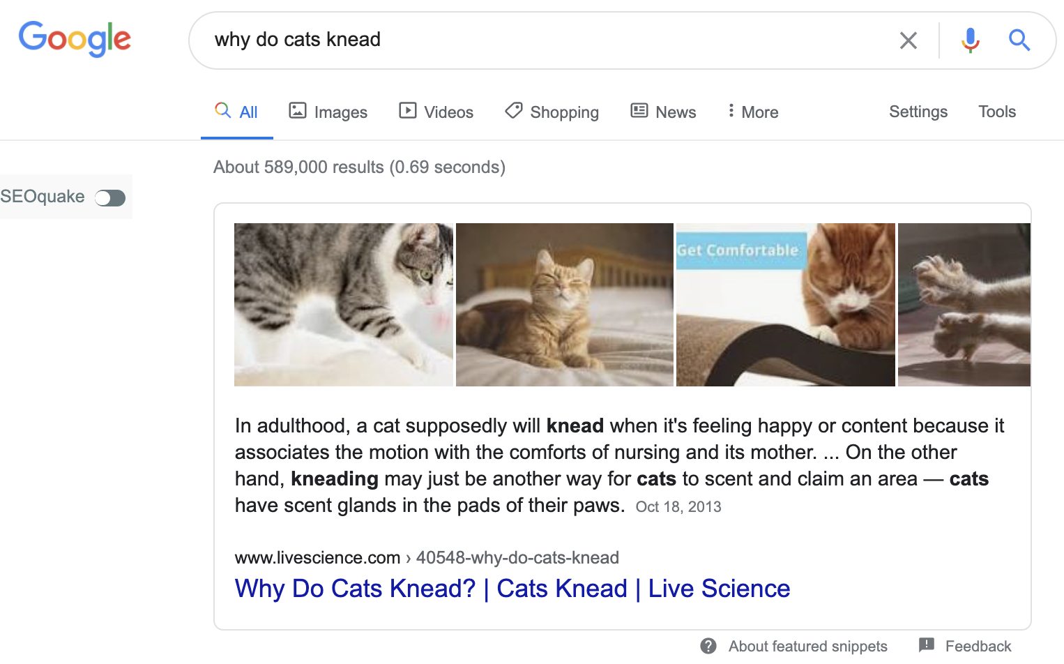Image resolution: width=1064 pixels, height=664 pixels.
Task: Start voice search with the microphone icon
Action: [x=970, y=40]
